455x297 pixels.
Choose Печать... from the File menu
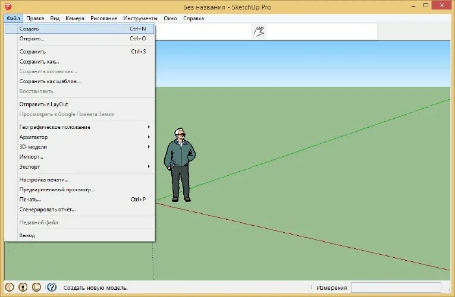pos(80,200)
